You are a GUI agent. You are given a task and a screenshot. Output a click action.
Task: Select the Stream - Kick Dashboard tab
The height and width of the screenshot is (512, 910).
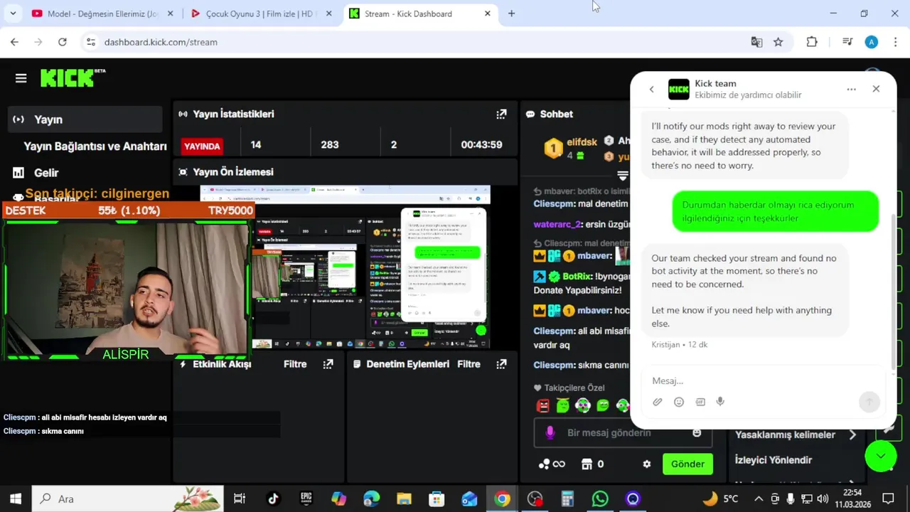[419, 14]
